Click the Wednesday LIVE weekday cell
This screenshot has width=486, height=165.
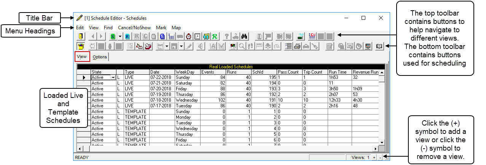[188, 100]
